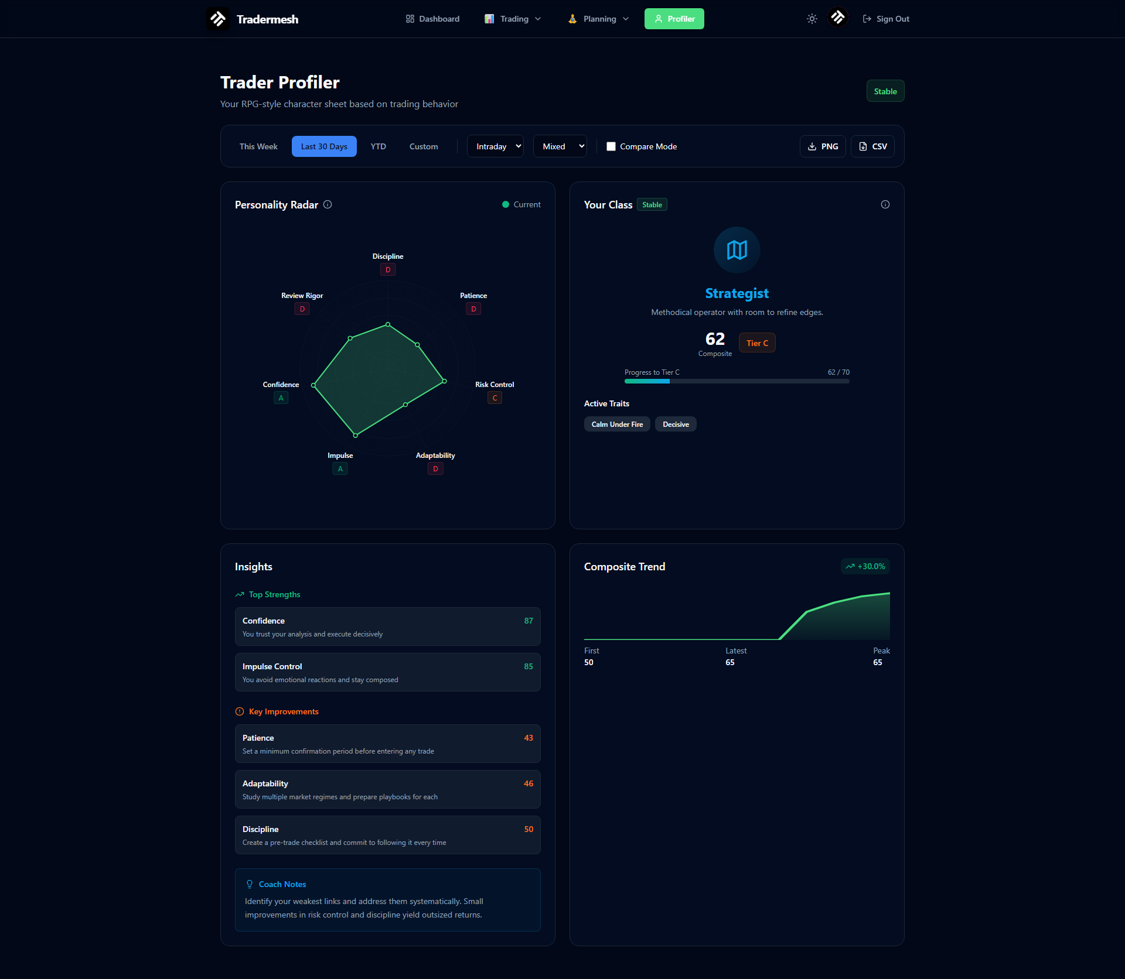Viewport: 1125px width, 979px height.
Task: Enable the Compare Mode checkbox
Action: [x=611, y=146]
